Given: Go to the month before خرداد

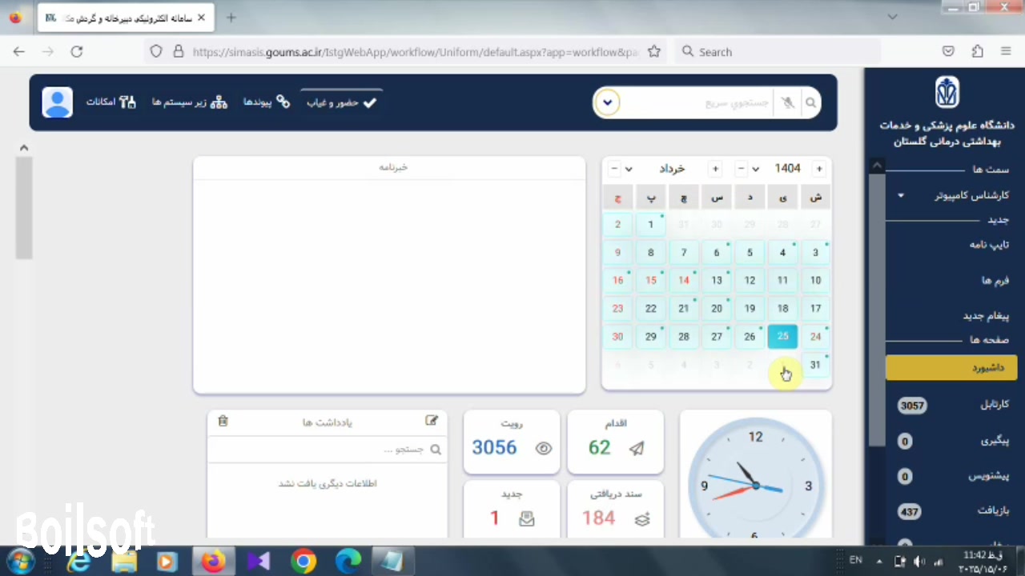Looking at the screenshot, I should (614, 169).
